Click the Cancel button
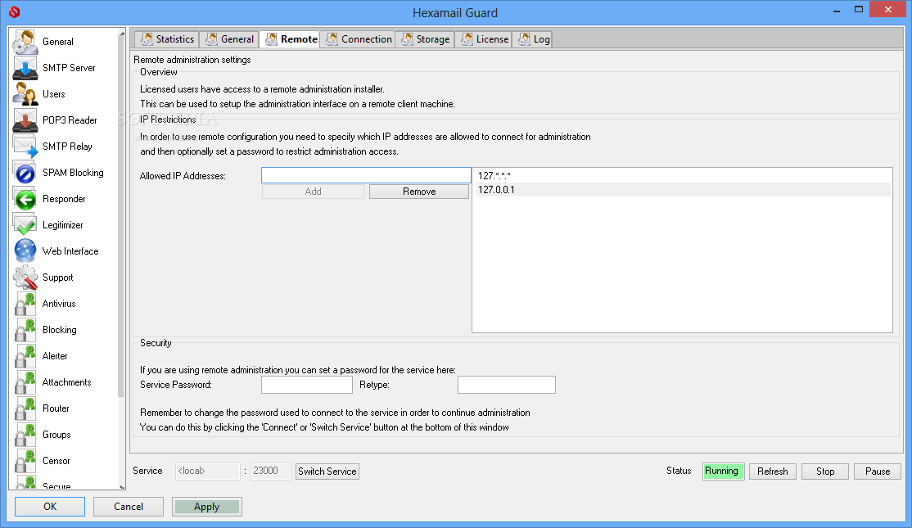912x528 pixels. [128, 507]
